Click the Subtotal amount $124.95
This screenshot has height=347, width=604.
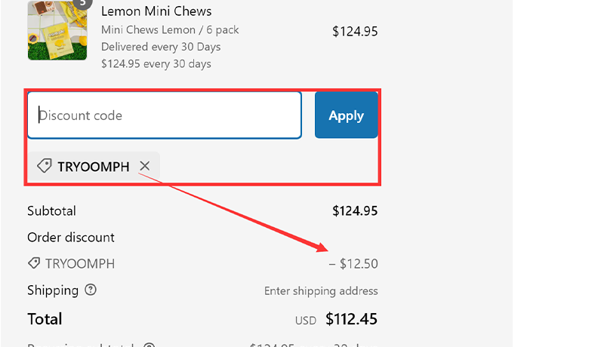(355, 211)
